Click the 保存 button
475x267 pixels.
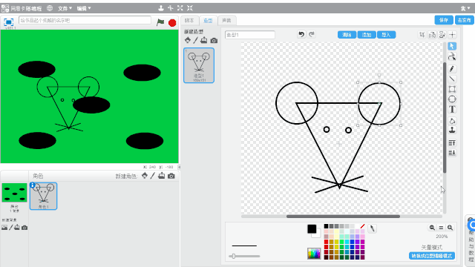tap(444, 20)
